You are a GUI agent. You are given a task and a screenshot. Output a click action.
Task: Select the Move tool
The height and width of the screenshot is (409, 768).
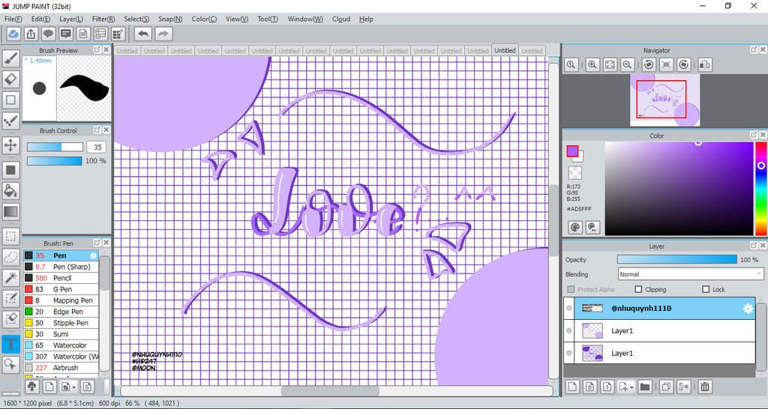point(10,145)
